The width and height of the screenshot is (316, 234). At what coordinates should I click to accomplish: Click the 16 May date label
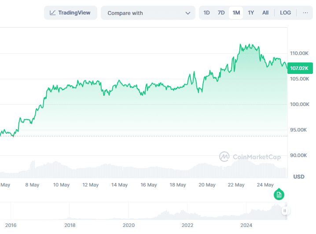[149, 185]
